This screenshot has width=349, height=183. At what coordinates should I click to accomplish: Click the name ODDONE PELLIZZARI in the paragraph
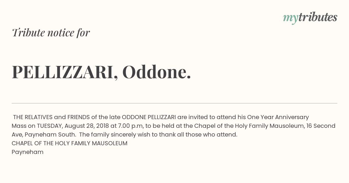(x=149, y=117)
